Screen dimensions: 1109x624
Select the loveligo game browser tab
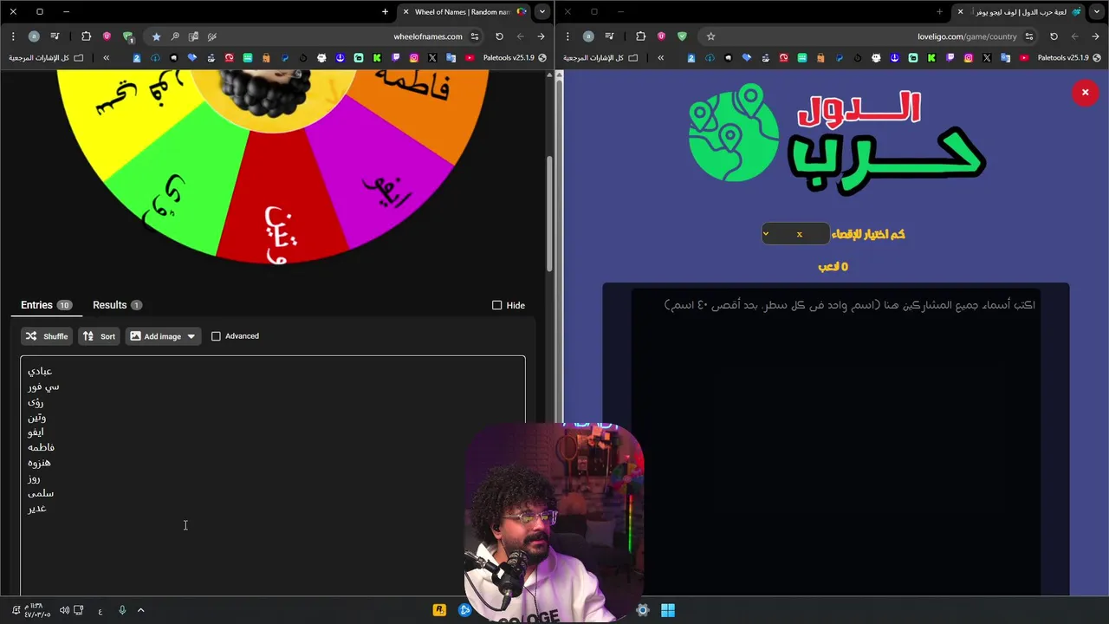click(x=1019, y=12)
